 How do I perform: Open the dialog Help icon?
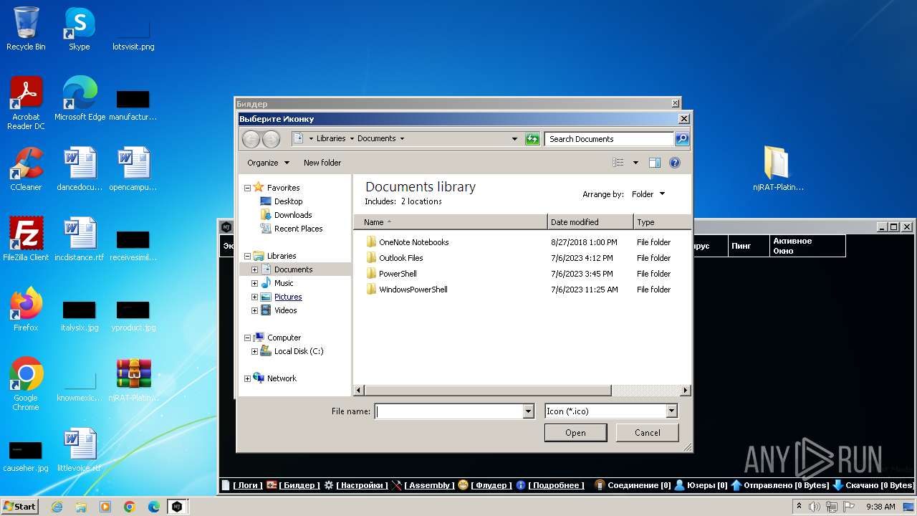[675, 163]
